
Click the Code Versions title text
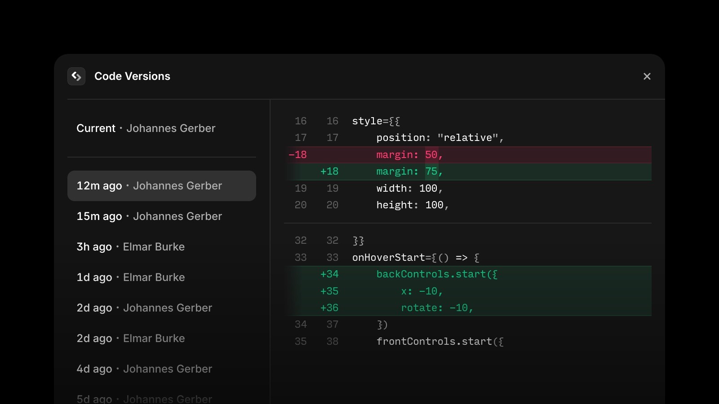(x=132, y=76)
